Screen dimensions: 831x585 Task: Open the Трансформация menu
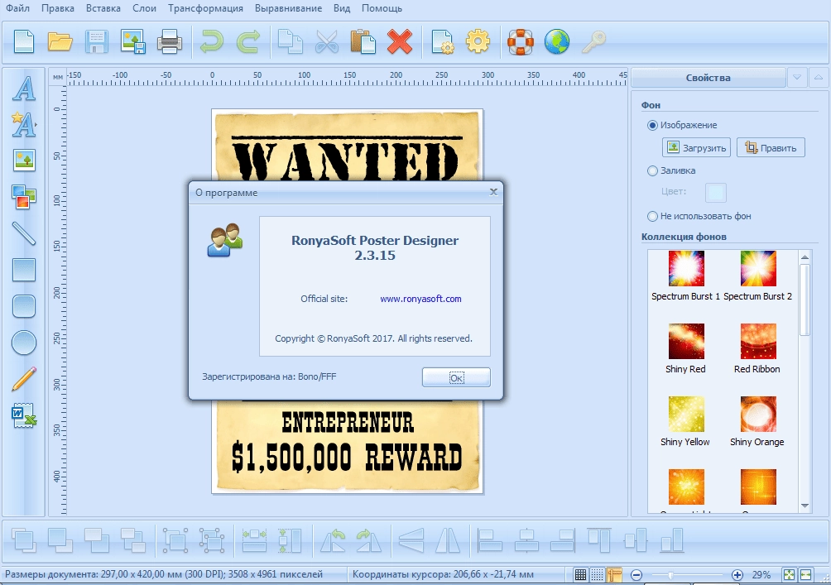click(205, 8)
